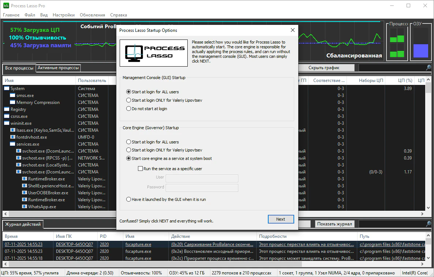
Task: Click the Длина очереди status bar entry
Action: (x=90, y=273)
